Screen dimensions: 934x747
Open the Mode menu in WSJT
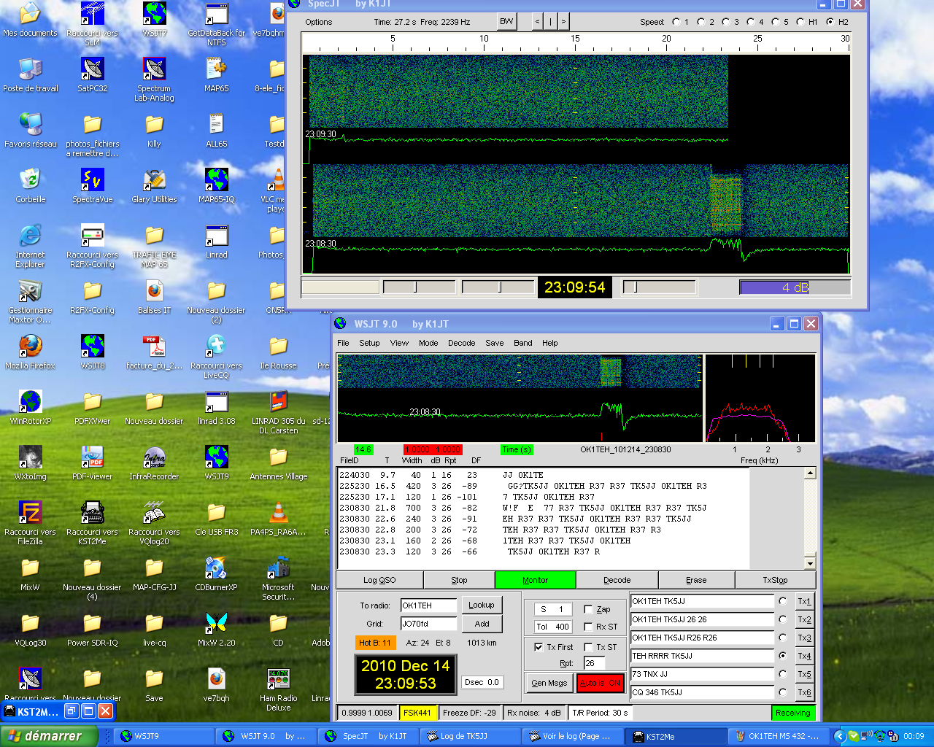[x=428, y=343]
